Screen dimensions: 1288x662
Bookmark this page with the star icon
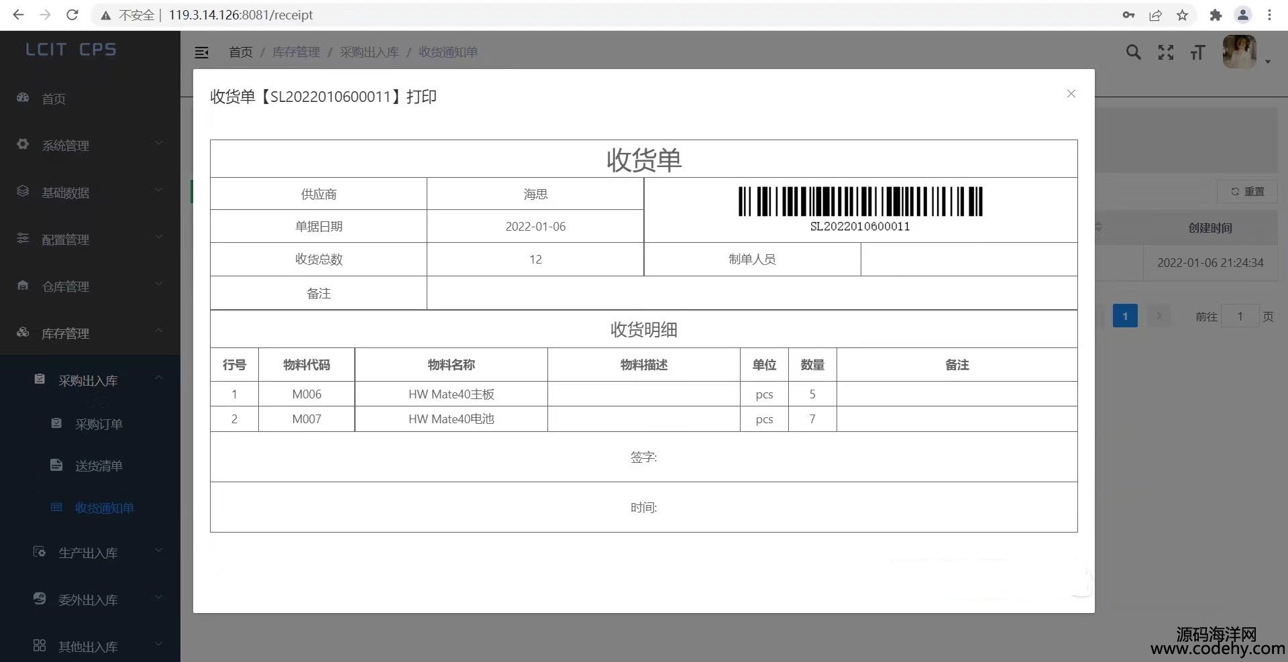1182,15
